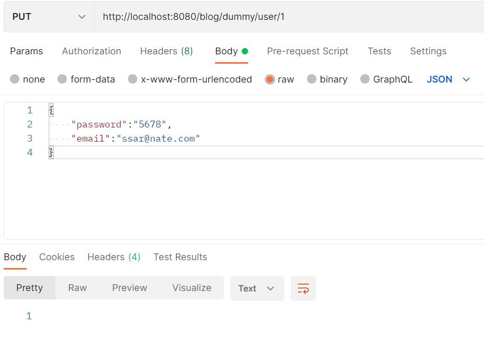
Task: Click the closing brace on line 4
Action: [x=51, y=153]
